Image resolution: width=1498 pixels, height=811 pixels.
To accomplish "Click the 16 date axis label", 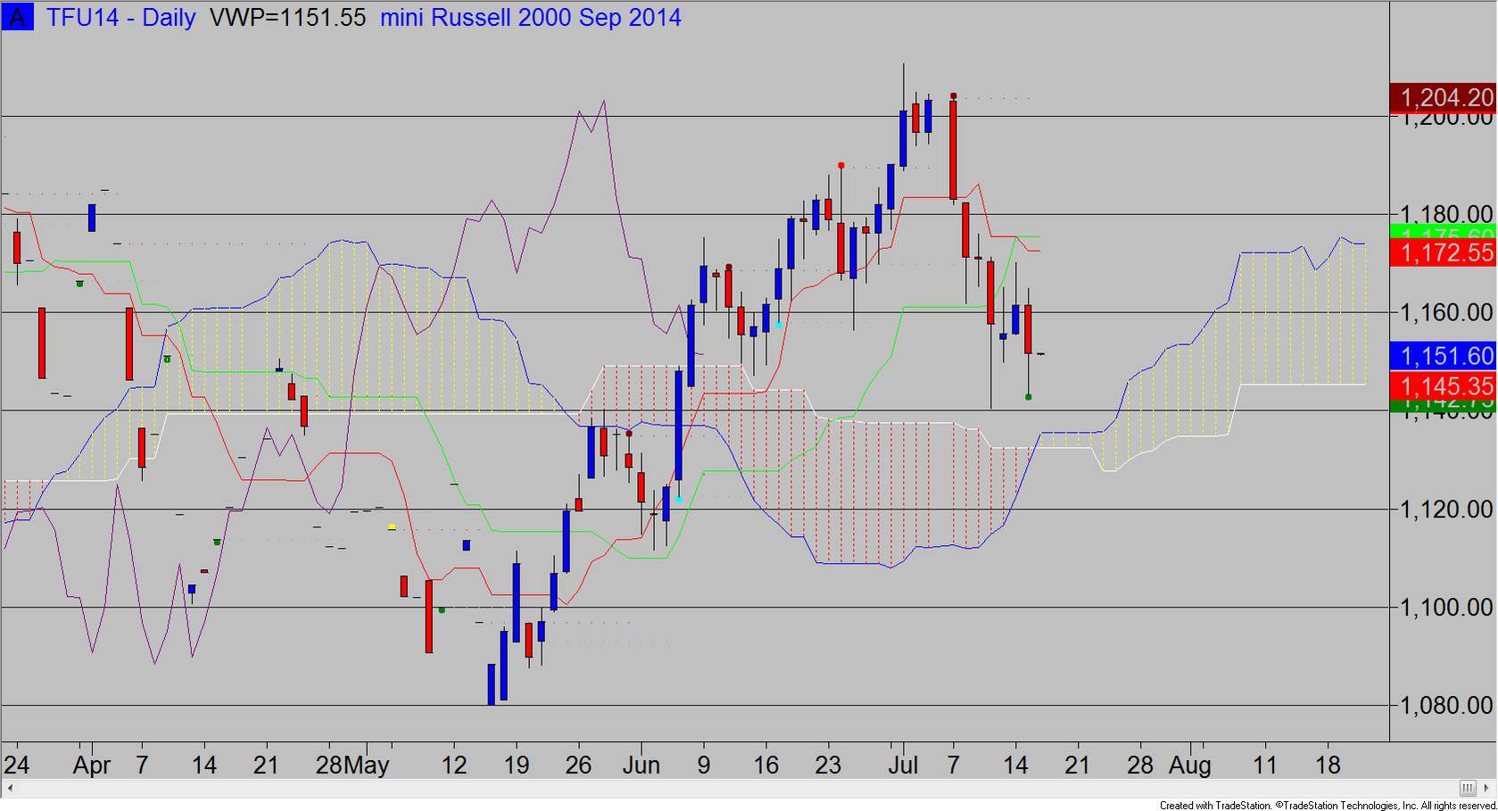I will [x=766, y=765].
